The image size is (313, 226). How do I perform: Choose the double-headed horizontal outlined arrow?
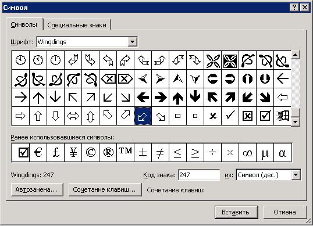(x=73, y=116)
